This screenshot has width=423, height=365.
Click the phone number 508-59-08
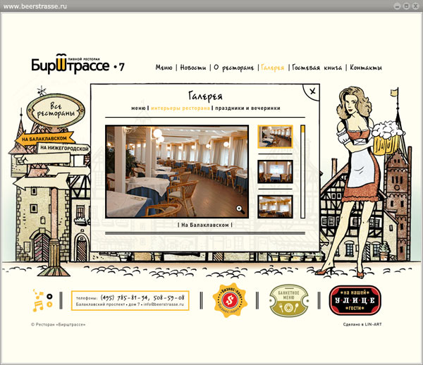pyautogui.click(x=169, y=297)
